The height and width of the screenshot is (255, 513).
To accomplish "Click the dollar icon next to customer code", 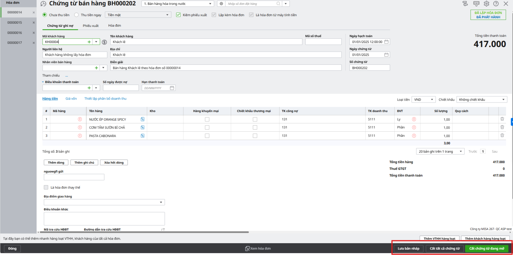I will [x=104, y=42].
